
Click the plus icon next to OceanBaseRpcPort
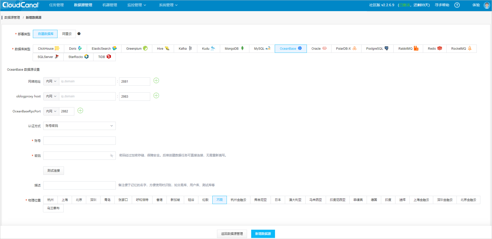tap(80, 111)
